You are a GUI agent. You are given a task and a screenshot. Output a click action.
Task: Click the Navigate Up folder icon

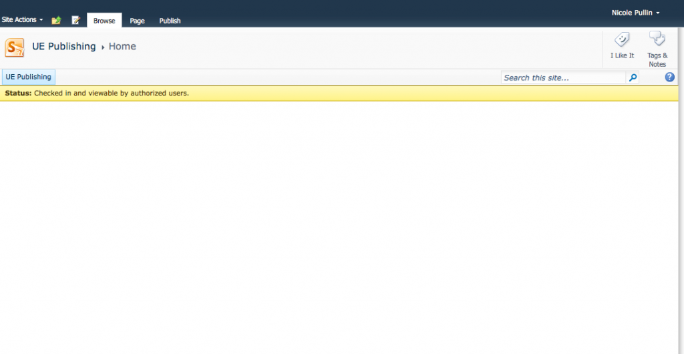tap(56, 20)
